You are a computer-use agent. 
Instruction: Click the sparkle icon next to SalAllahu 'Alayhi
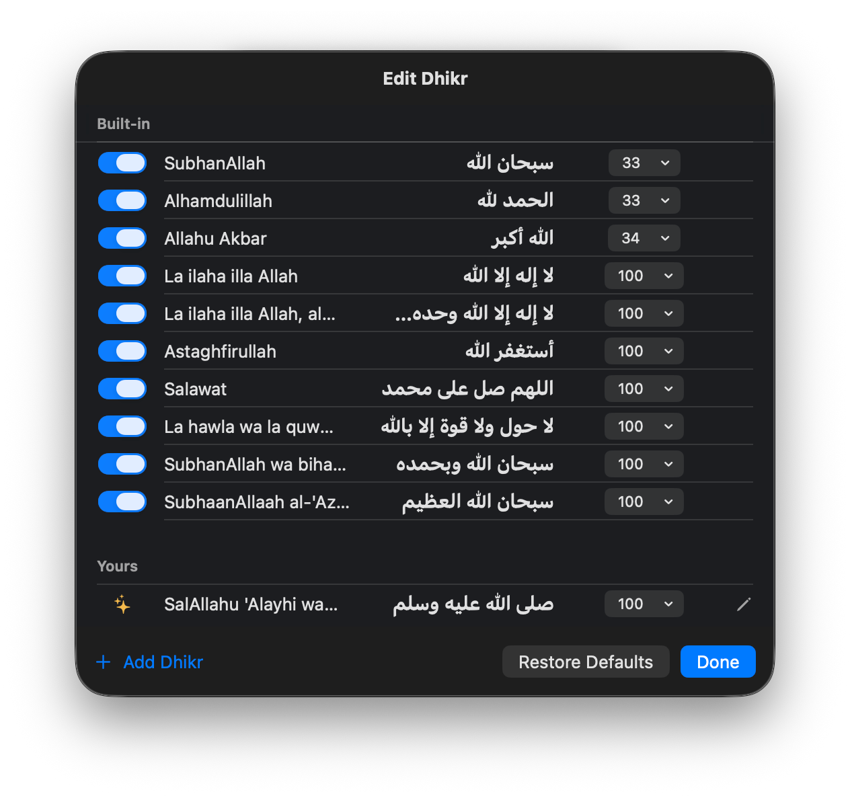[x=122, y=604]
